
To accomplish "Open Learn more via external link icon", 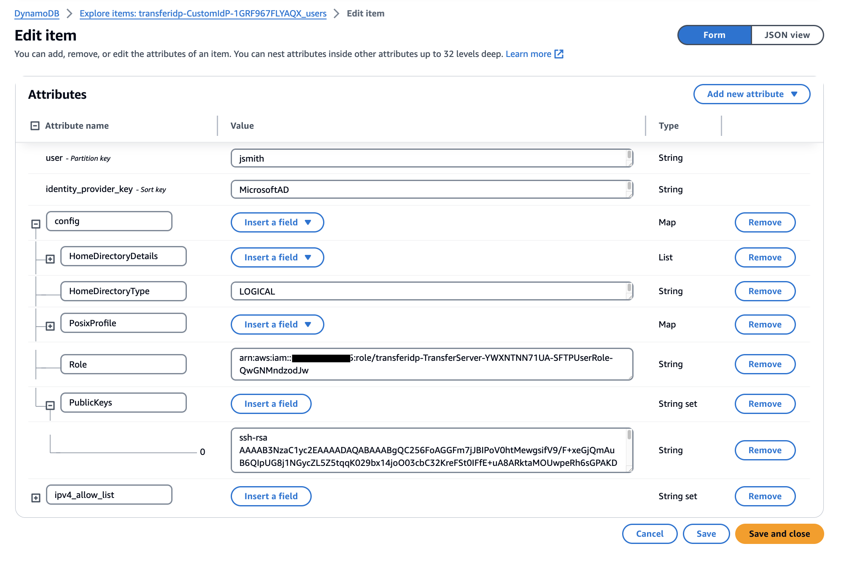I will 559,54.
